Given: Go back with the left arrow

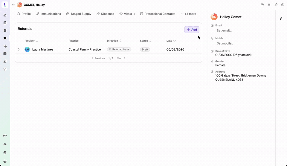Looking at the screenshot, I should pyautogui.click(x=13, y=5).
